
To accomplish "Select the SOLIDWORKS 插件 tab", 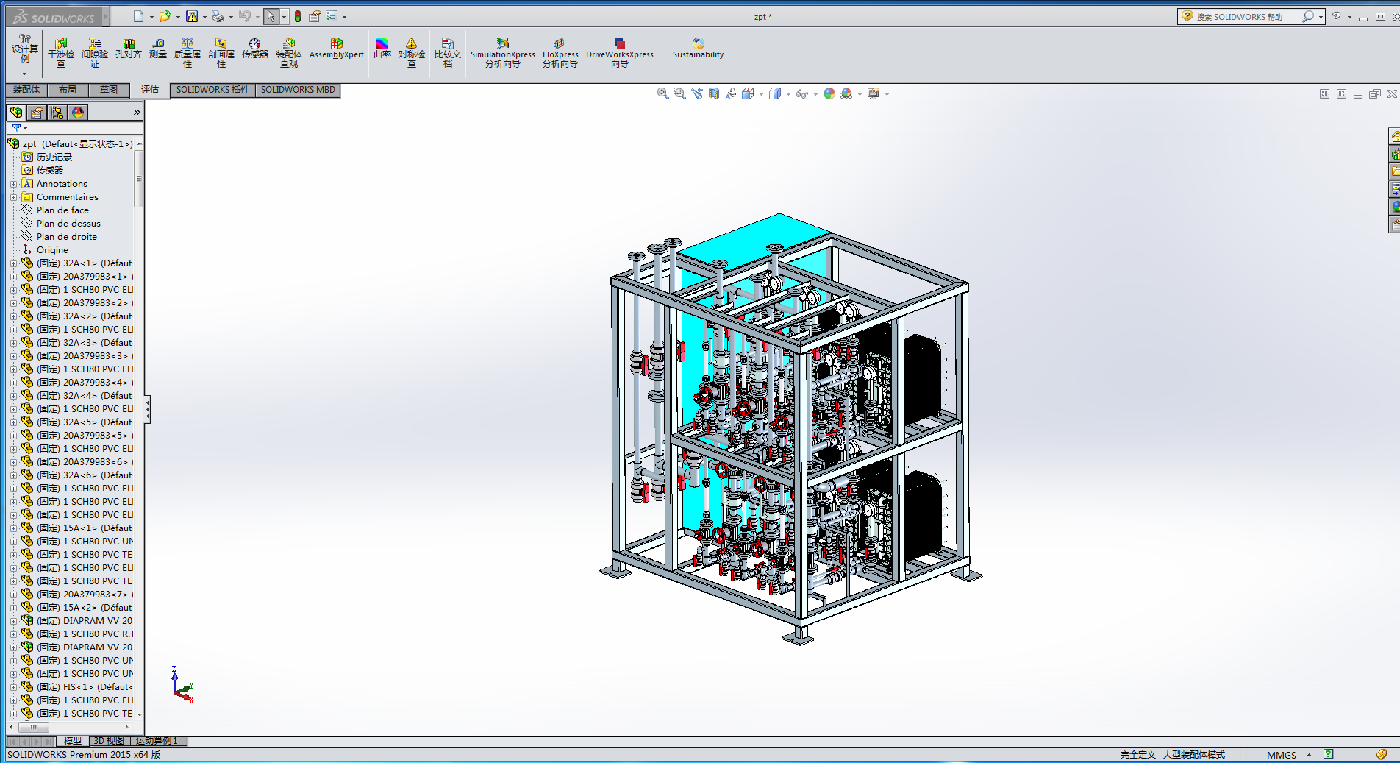I will 213,90.
